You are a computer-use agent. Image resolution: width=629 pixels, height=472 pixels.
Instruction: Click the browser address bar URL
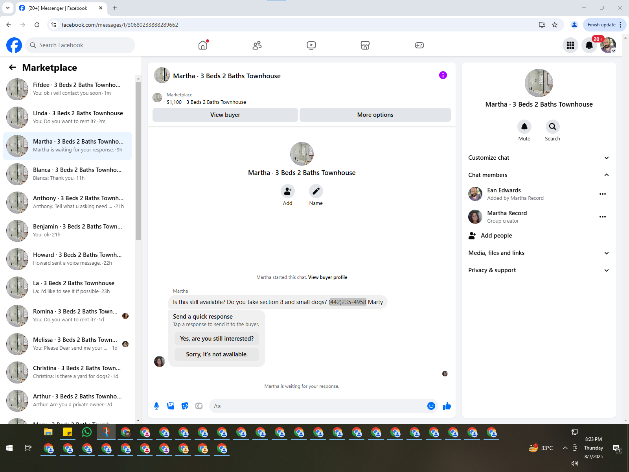point(120,25)
